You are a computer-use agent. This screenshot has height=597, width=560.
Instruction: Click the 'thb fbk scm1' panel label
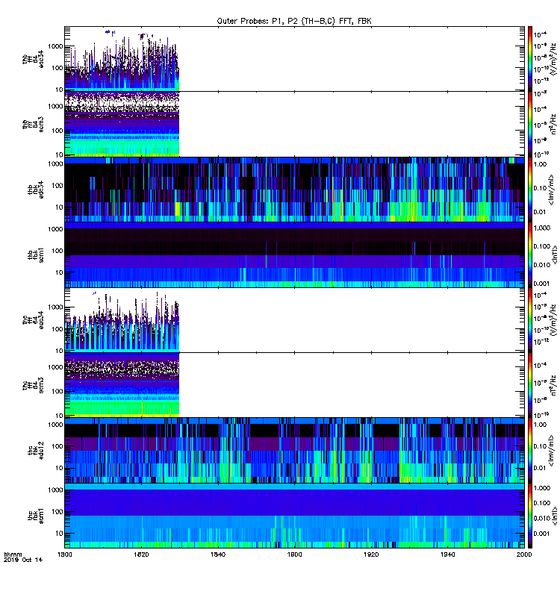[x=35, y=255]
